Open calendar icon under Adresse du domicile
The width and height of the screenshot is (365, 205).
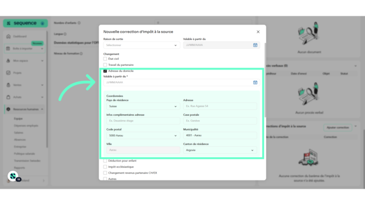pyautogui.click(x=255, y=83)
